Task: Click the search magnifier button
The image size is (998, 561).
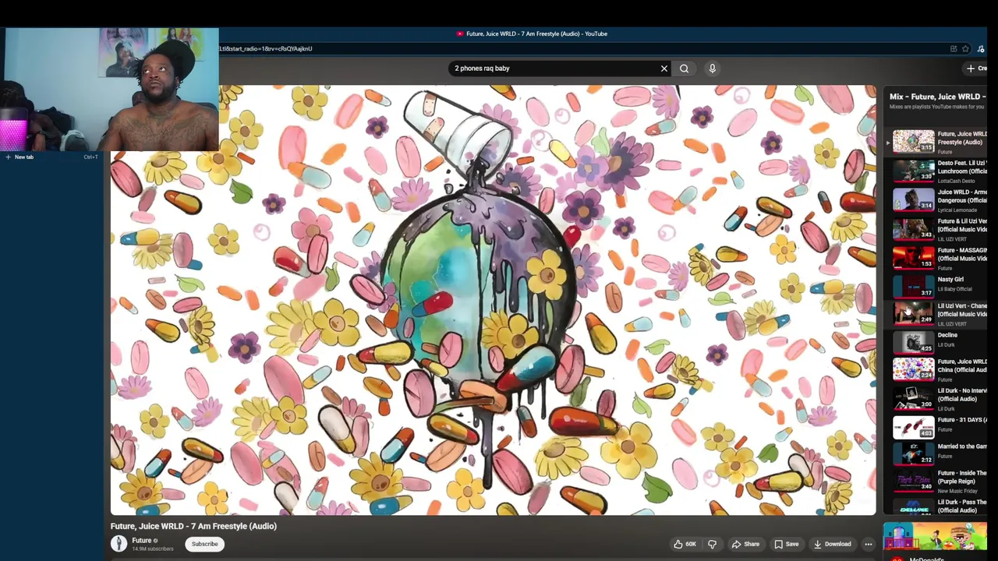Action: pos(684,69)
